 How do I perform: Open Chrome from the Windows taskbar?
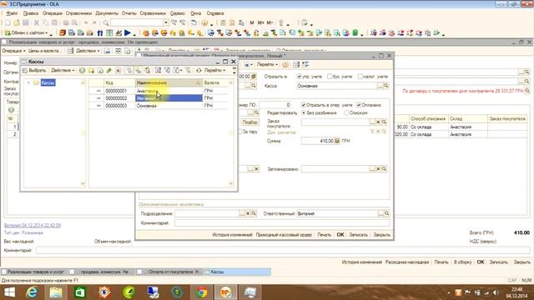click(x=201, y=292)
